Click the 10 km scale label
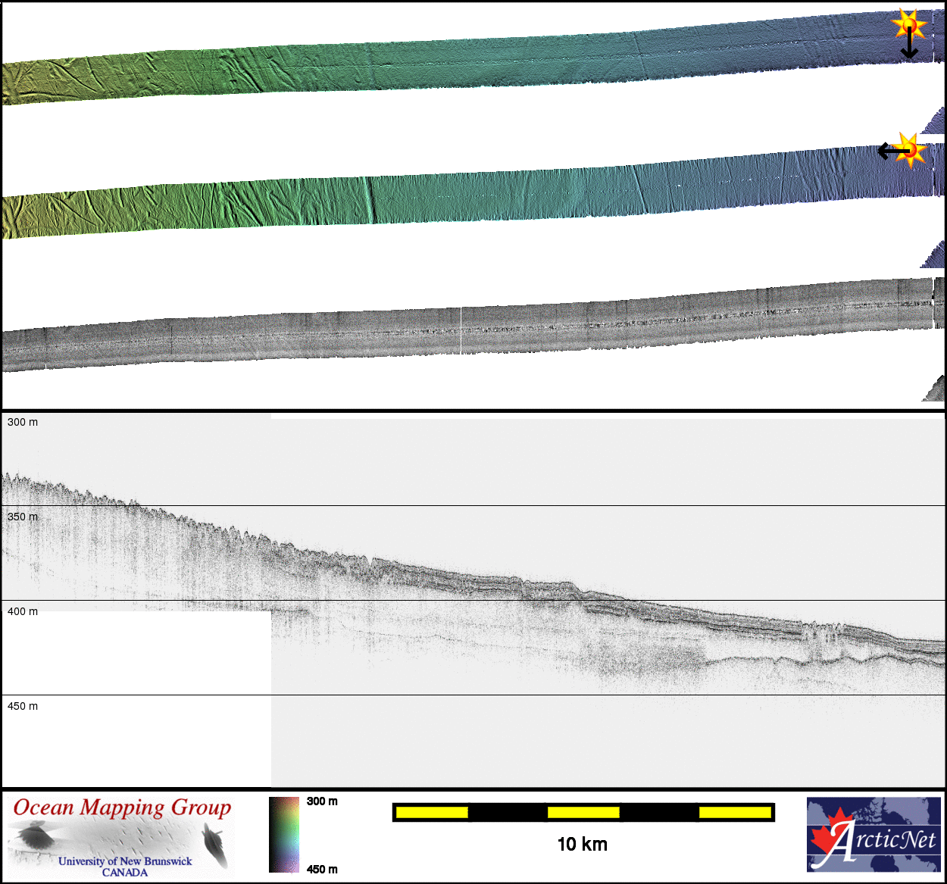Viewport: 947px width, 884px height. click(582, 845)
